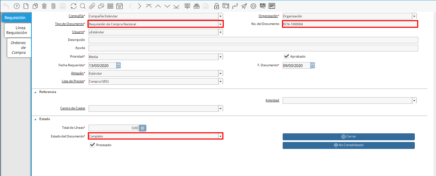The image size is (436, 176).
Task: Click the Fecha Requerida date field
Action: point(102,65)
